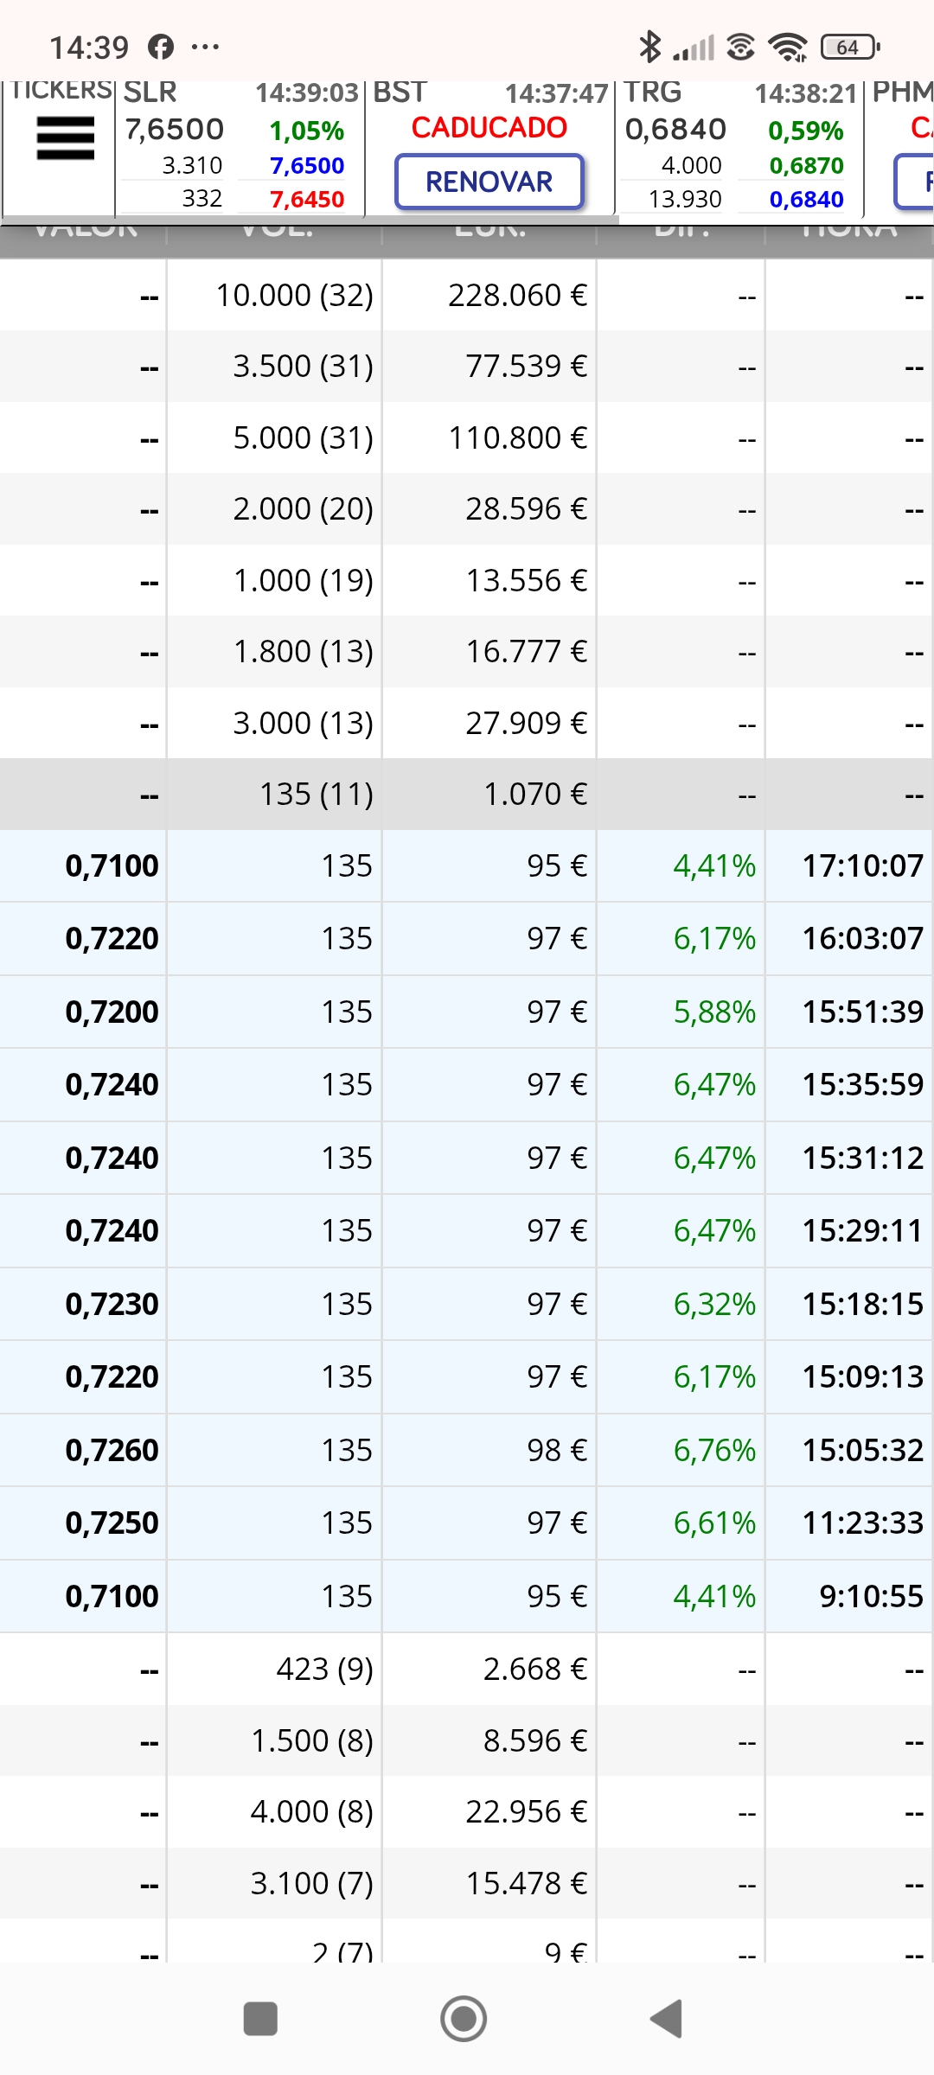Tap the 6,61% difference value

pos(715,1523)
